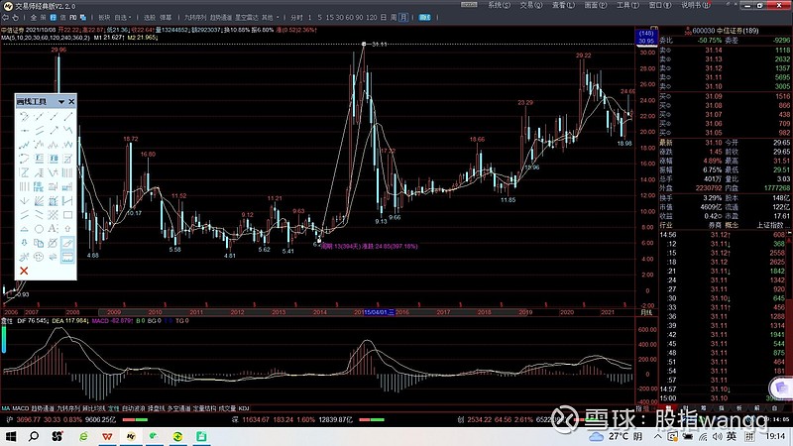Image resolution: width=793 pixels, height=446 pixels.
Task: Click the 板块 toolbar button
Action: (x=104, y=17)
